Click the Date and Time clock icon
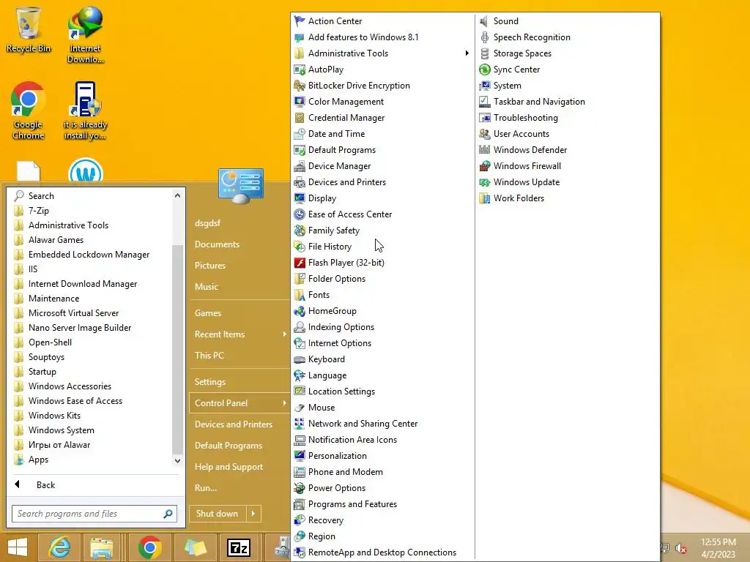The height and width of the screenshot is (562, 750). click(x=300, y=134)
